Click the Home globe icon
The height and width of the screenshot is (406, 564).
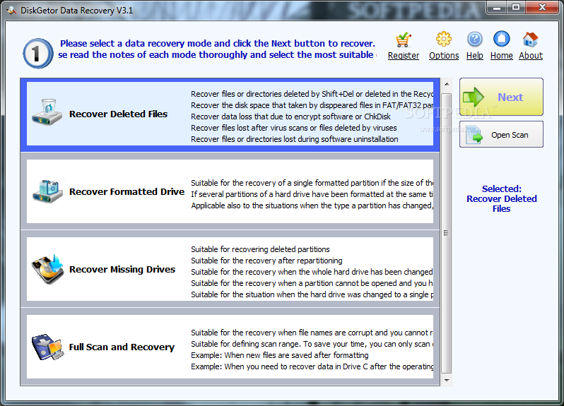pos(501,39)
